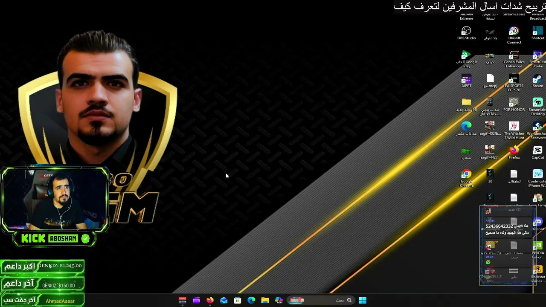
Task: Open the Shotcut desktop shortcut
Action: click(537, 33)
